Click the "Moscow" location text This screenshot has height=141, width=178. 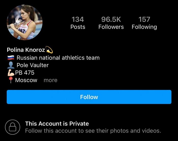26,80
